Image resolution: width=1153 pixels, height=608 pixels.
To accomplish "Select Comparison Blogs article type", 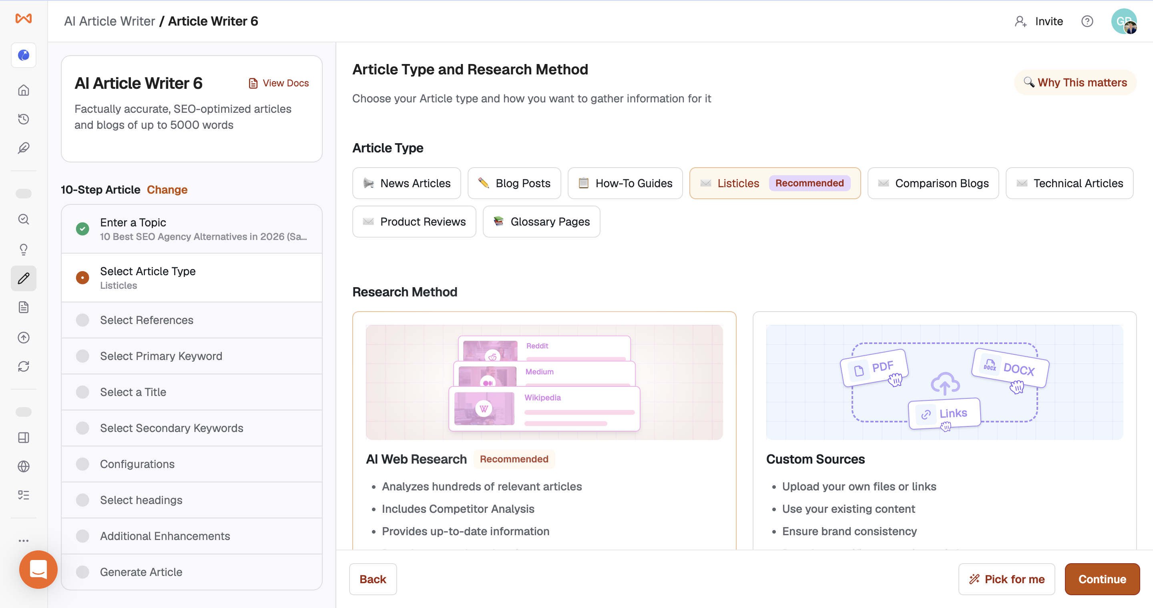I will click(x=933, y=183).
